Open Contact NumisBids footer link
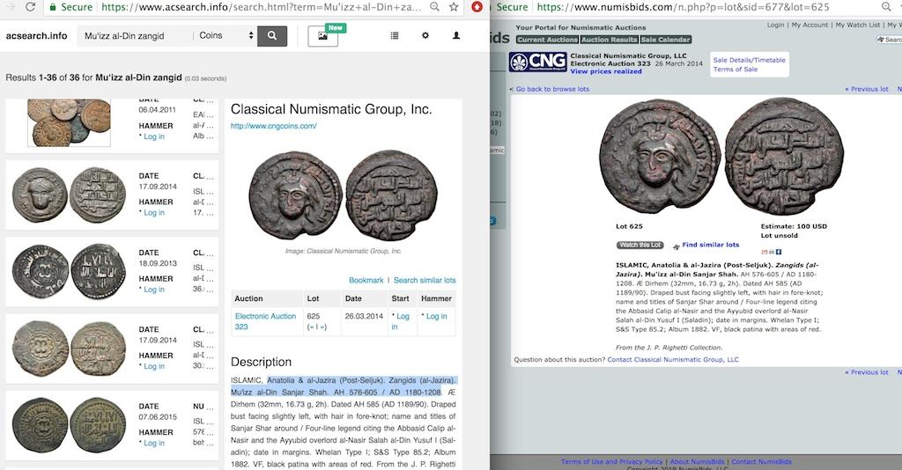The image size is (902, 470). point(761,462)
